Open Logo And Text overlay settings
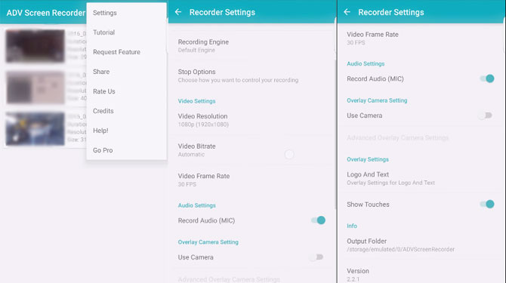This screenshot has width=506, height=283. [421, 178]
